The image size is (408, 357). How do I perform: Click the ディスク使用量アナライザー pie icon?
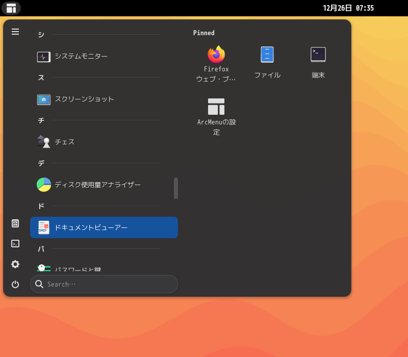pyautogui.click(x=44, y=185)
